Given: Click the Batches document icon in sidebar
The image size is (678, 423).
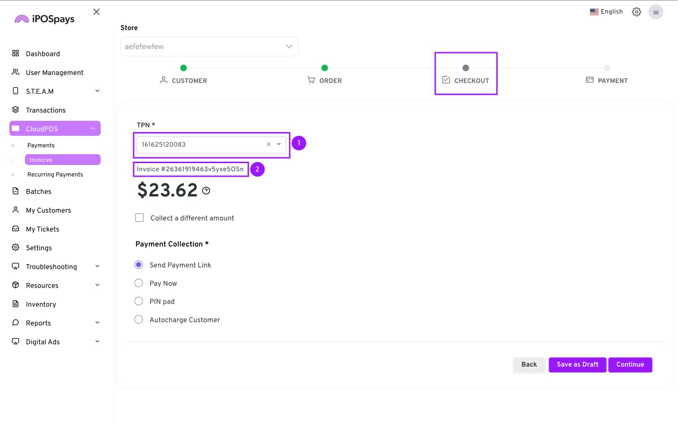Looking at the screenshot, I should coord(16,191).
